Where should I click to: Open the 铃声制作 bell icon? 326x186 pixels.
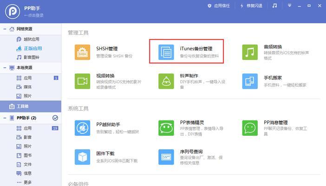(x=166, y=81)
